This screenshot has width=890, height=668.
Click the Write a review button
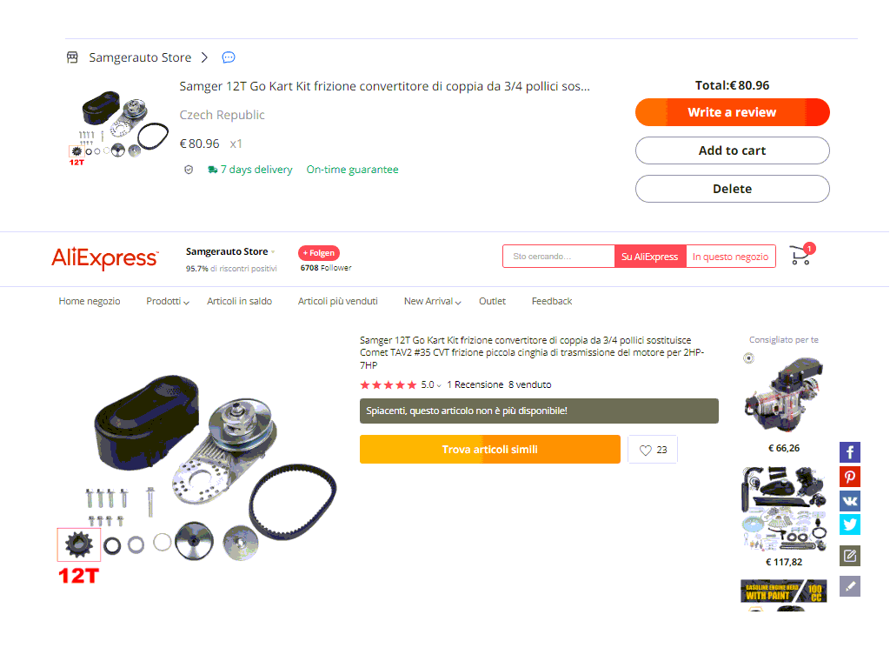732,112
